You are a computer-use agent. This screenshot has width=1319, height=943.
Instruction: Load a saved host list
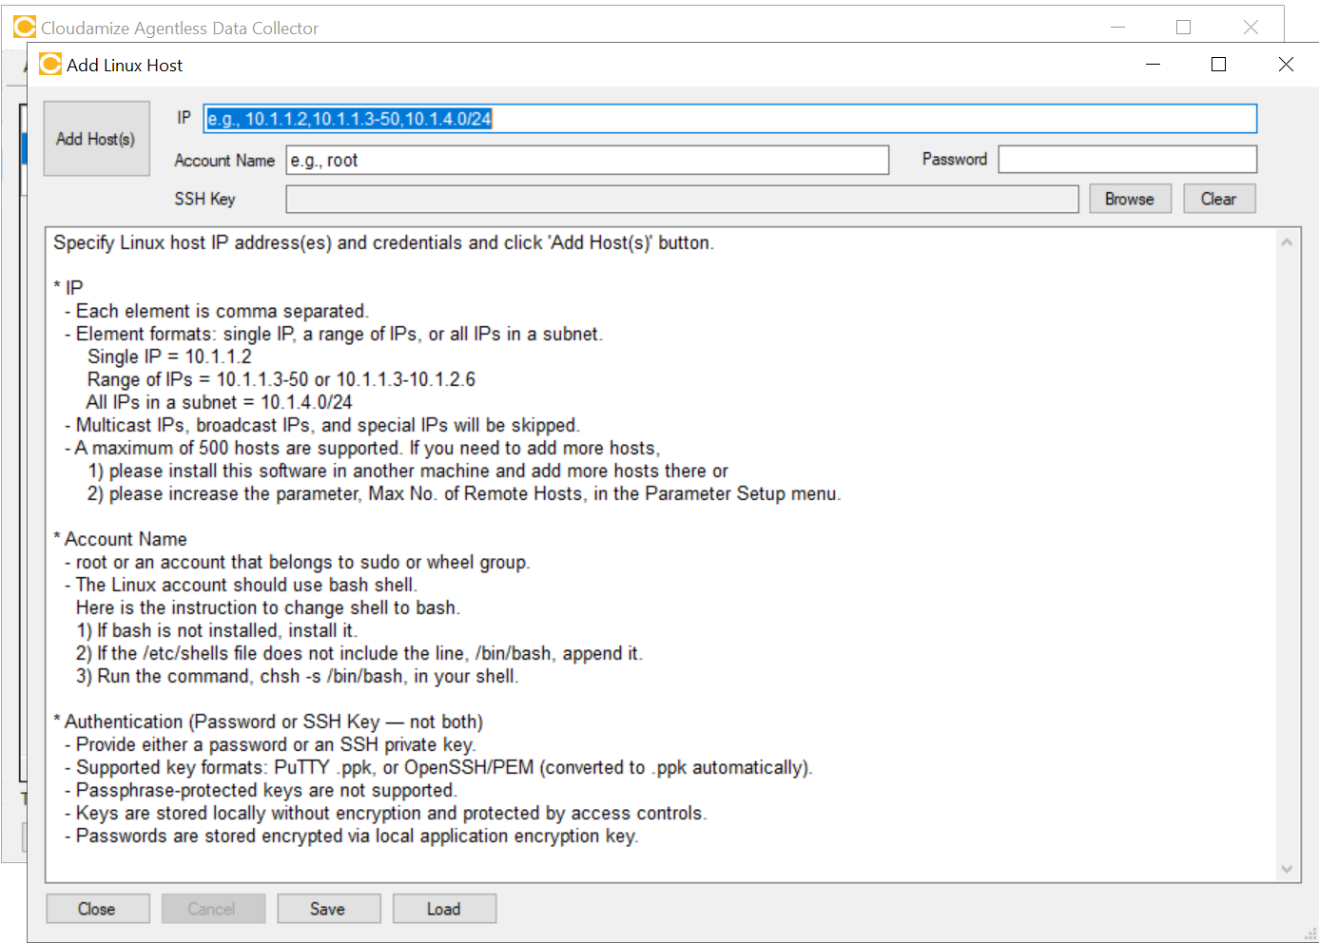[x=444, y=909]
